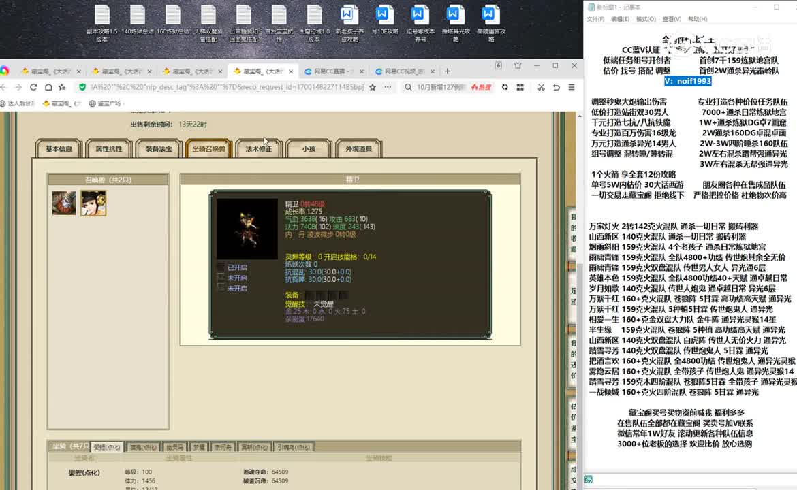Open desktop file ending in 1.0版本
This screenshot has width=797, height=490.
tap(314, 23)
